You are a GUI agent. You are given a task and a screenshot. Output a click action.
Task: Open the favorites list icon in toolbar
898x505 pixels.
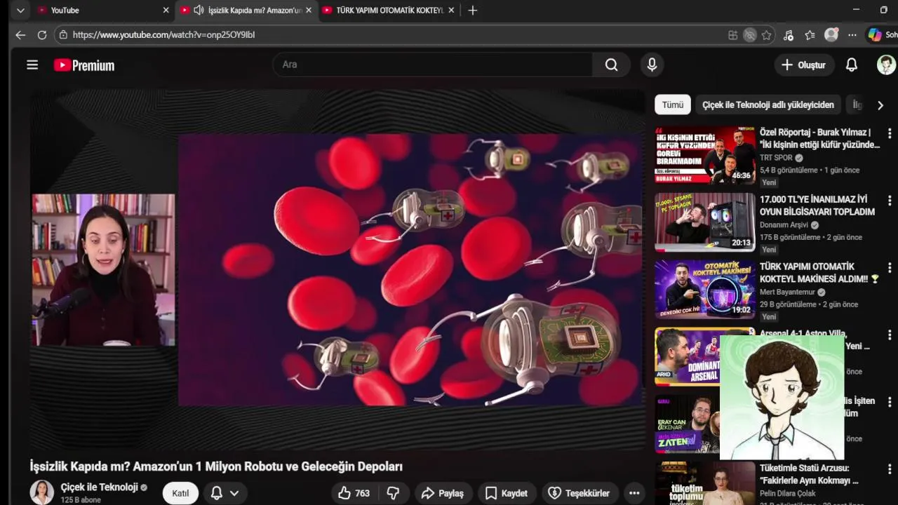pyautogui.click(x=810, y=34)
